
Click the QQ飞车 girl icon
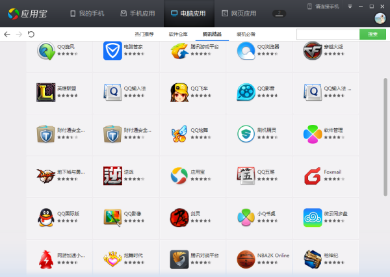click(x=179, y=92)
